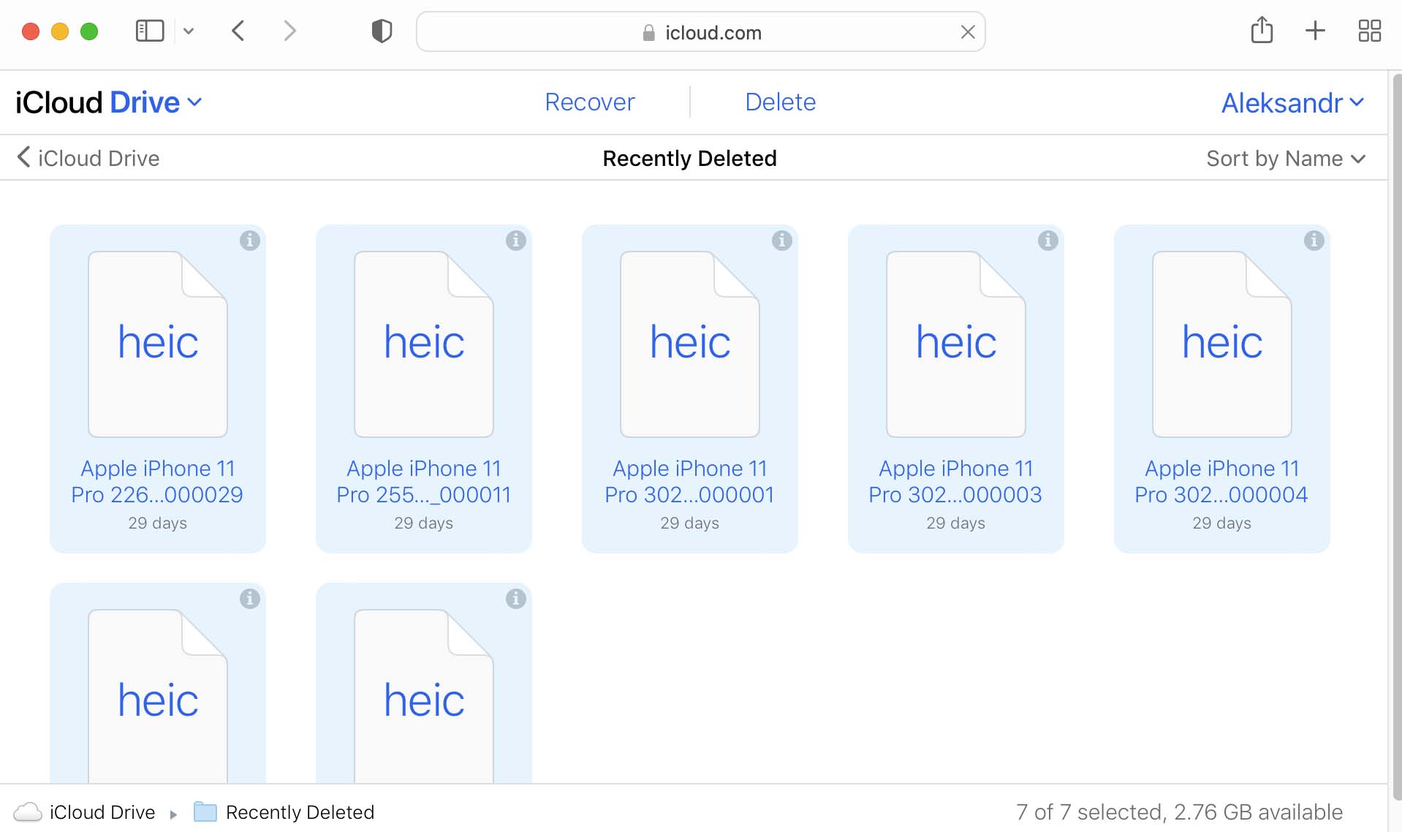Click the path bar arrow separator
The width and height of the screenshot is (1402, 832).
pos(173,814)
